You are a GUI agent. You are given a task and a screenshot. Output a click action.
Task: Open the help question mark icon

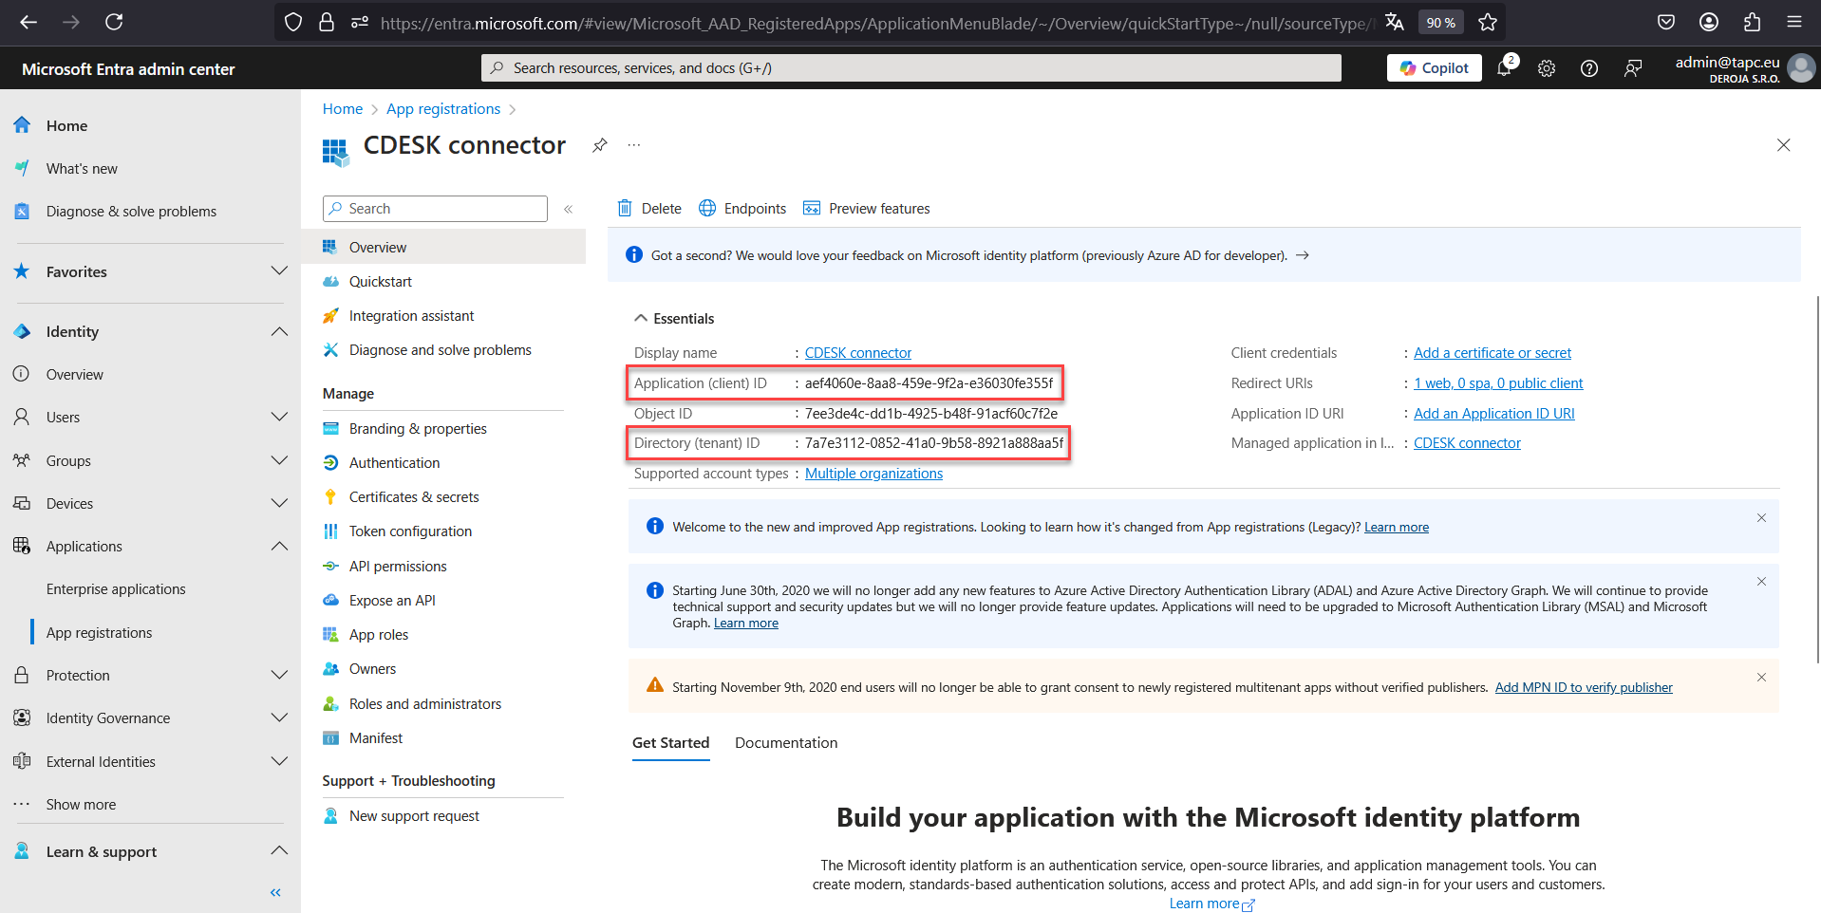pyautogui.click(x=1589, y=68)
